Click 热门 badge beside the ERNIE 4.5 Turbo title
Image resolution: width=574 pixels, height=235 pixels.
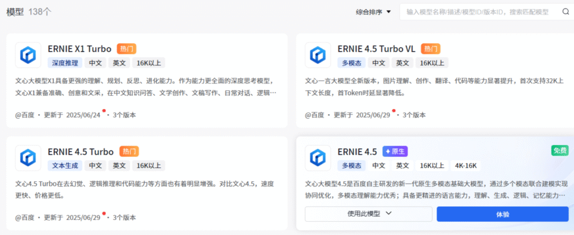(x=129, y=151)
